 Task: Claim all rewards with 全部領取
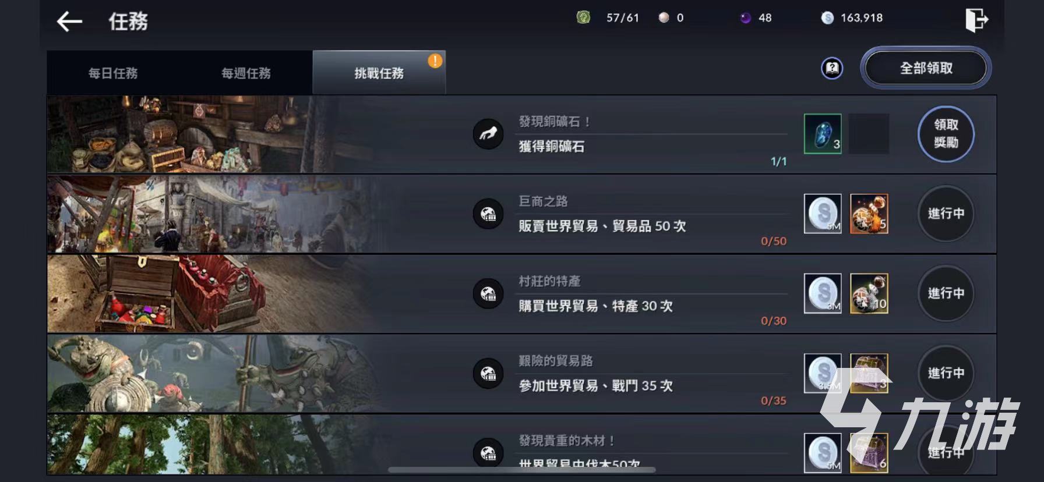click(x=926, y=68)
